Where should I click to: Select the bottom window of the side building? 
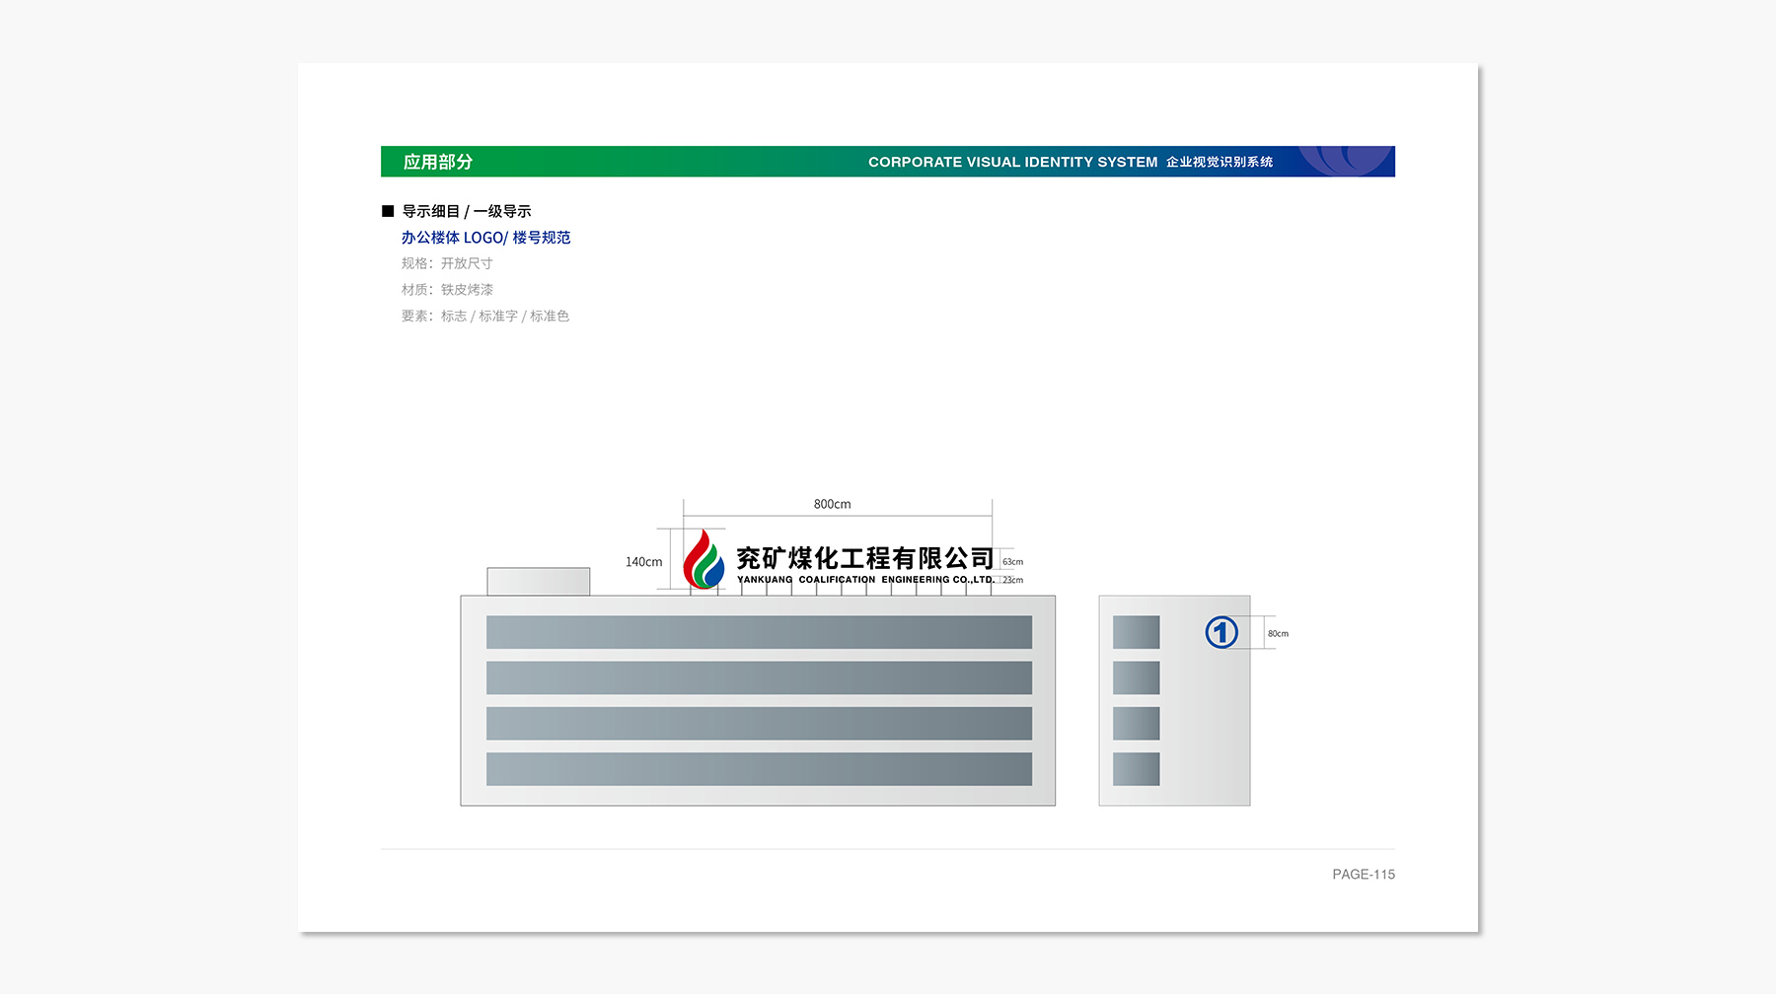coord(1136,769)
